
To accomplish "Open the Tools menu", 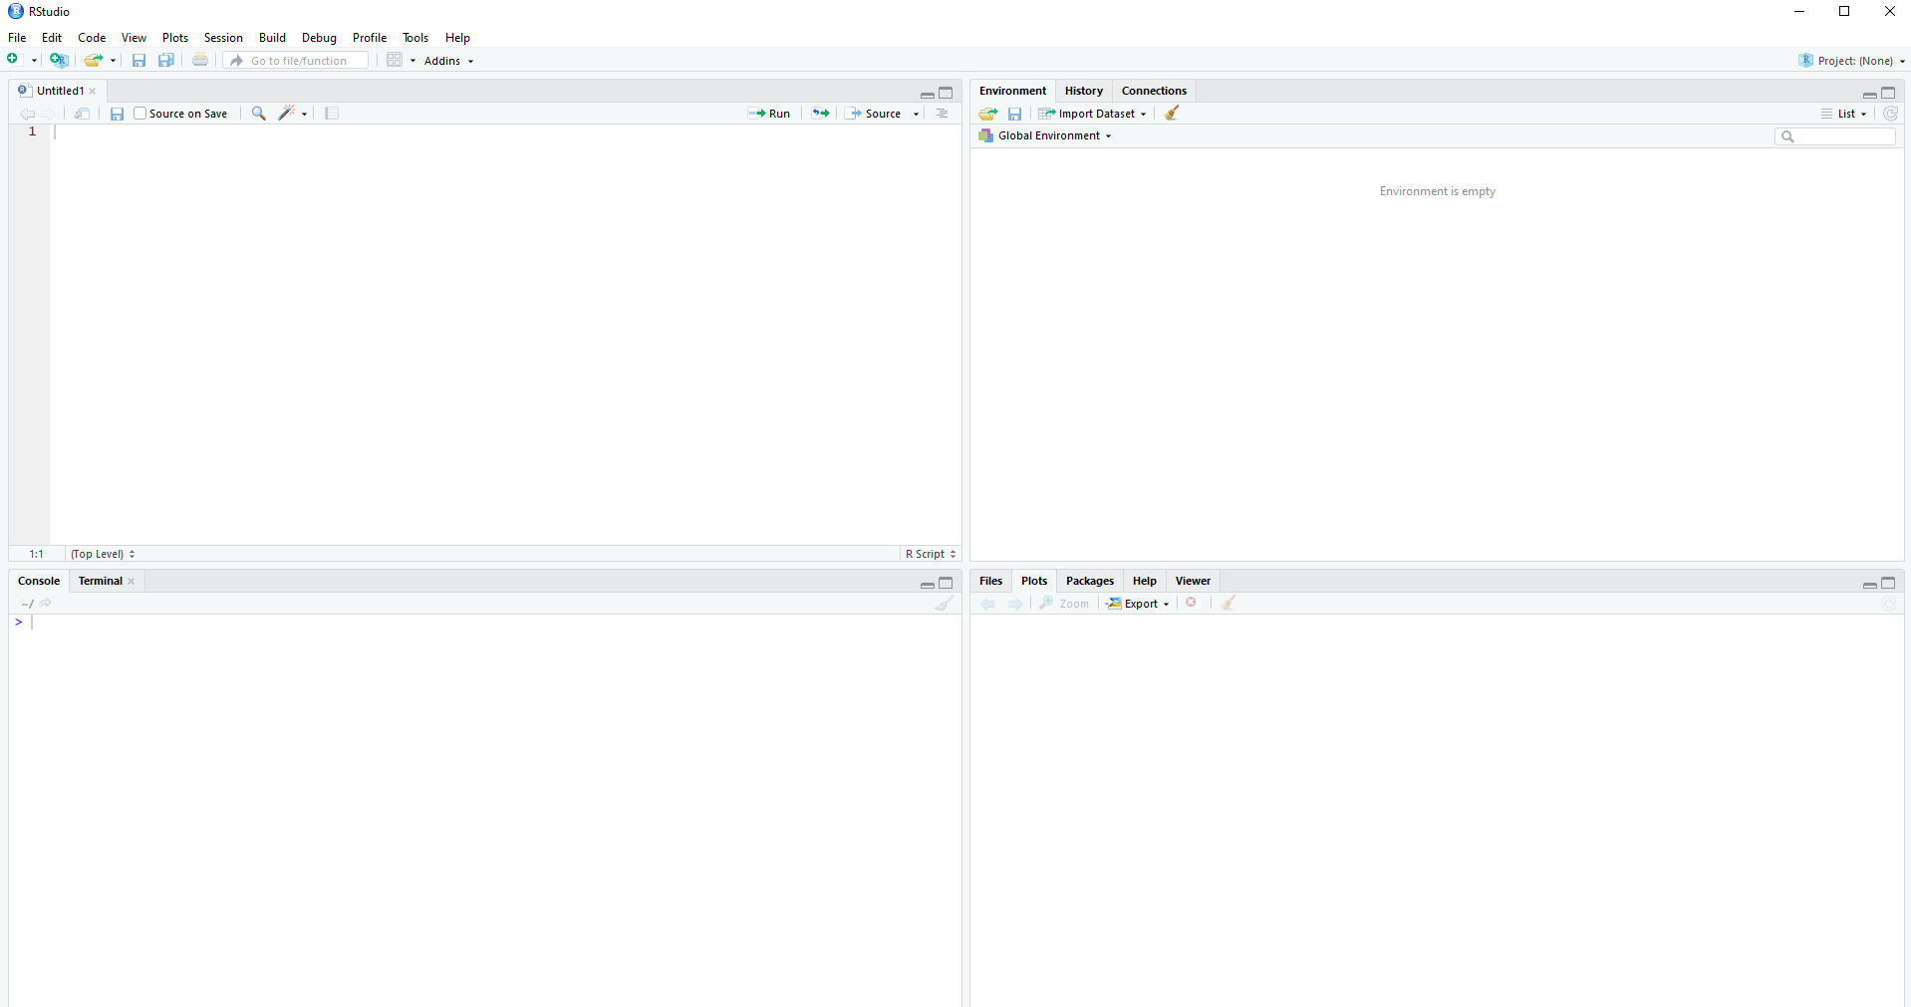I will [x=415, y=38].
